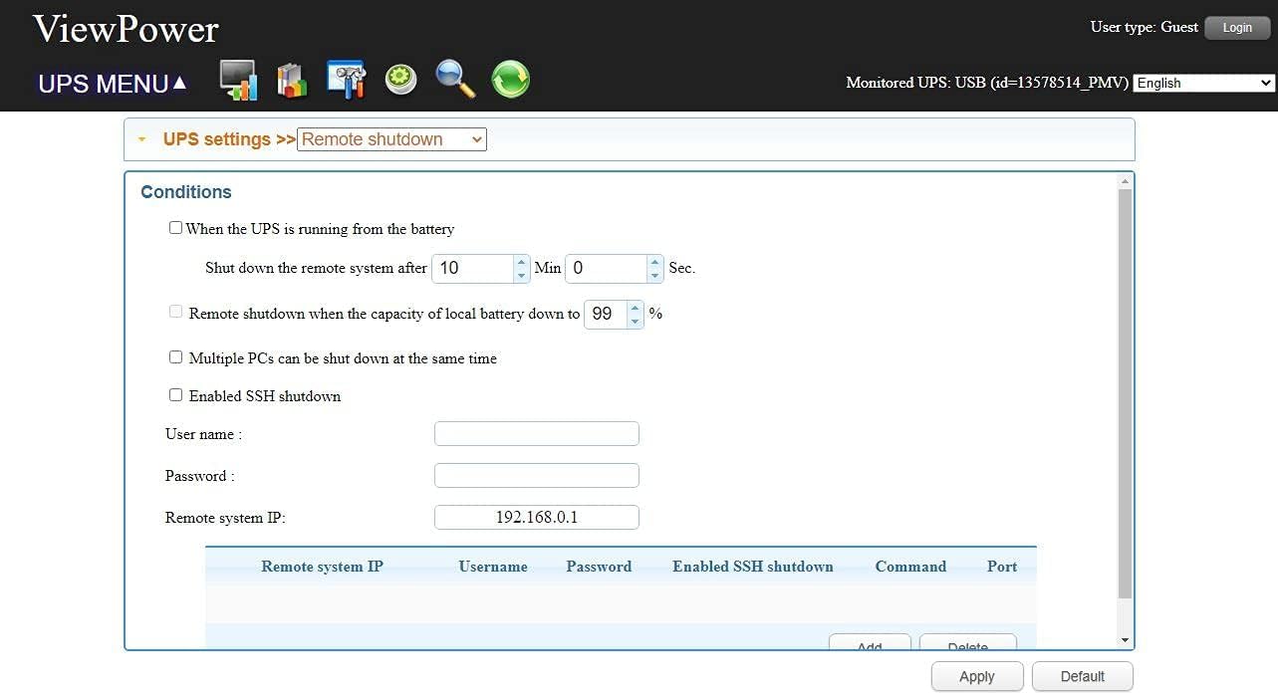The width and height of the screenshot is (1278, 695).
Task: Click the ViewPower logo title
Action: [126, 28]
